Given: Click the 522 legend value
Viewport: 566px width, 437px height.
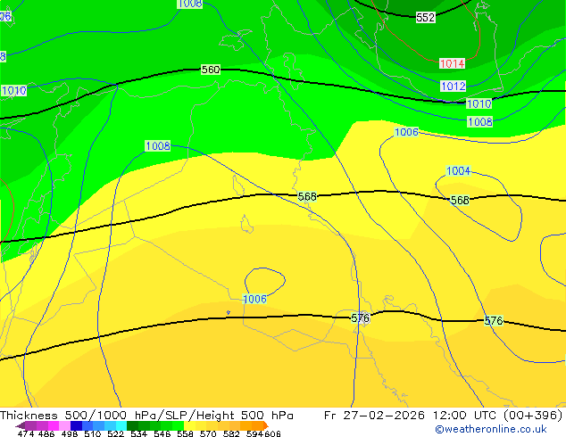Looking at the screenshot, I should click(115, 433).
